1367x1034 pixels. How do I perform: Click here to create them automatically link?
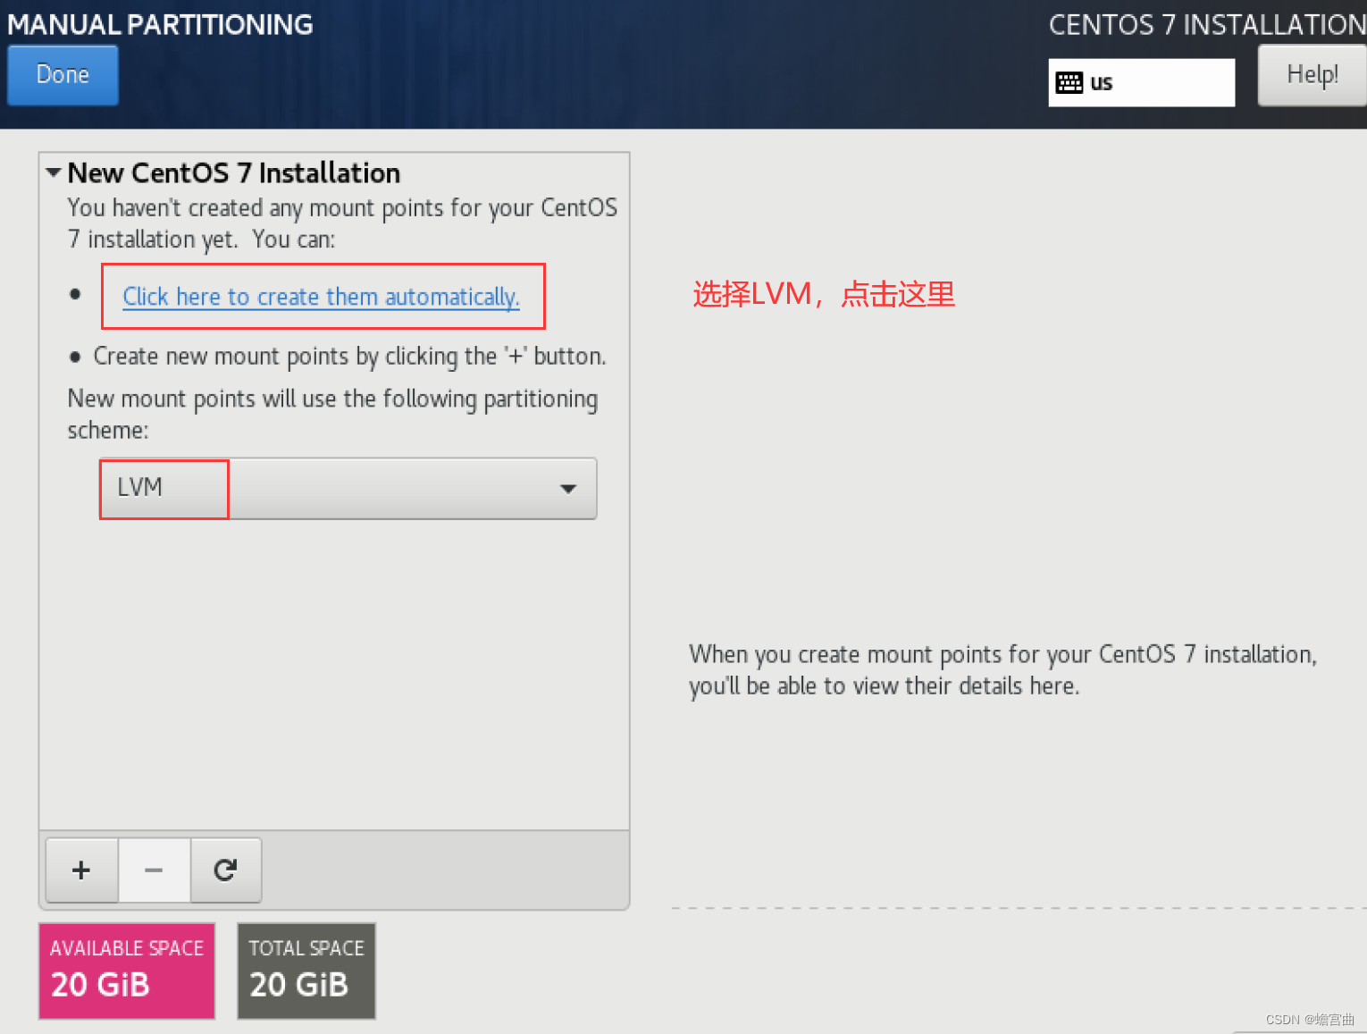coord(321,297)
